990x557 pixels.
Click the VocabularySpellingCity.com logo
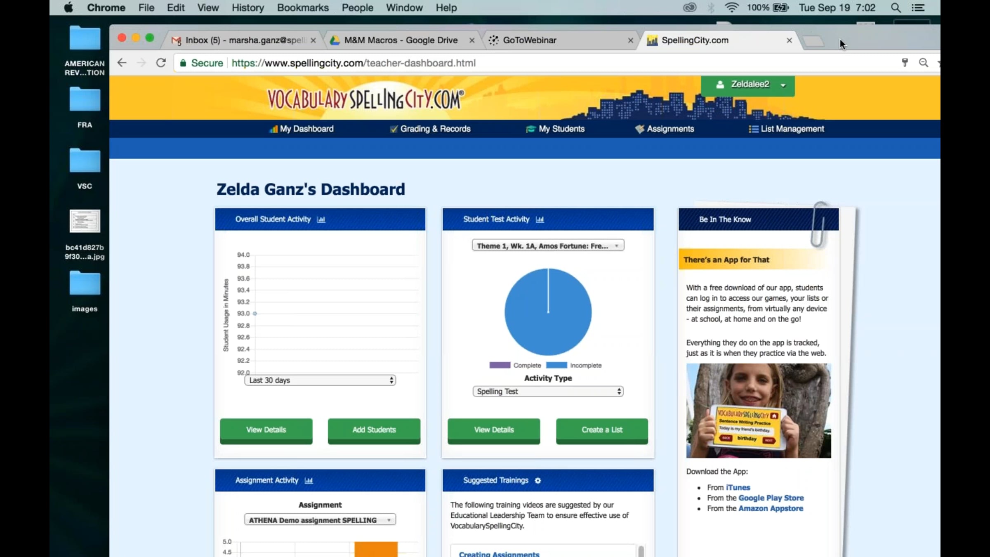[x=365, y=99]
